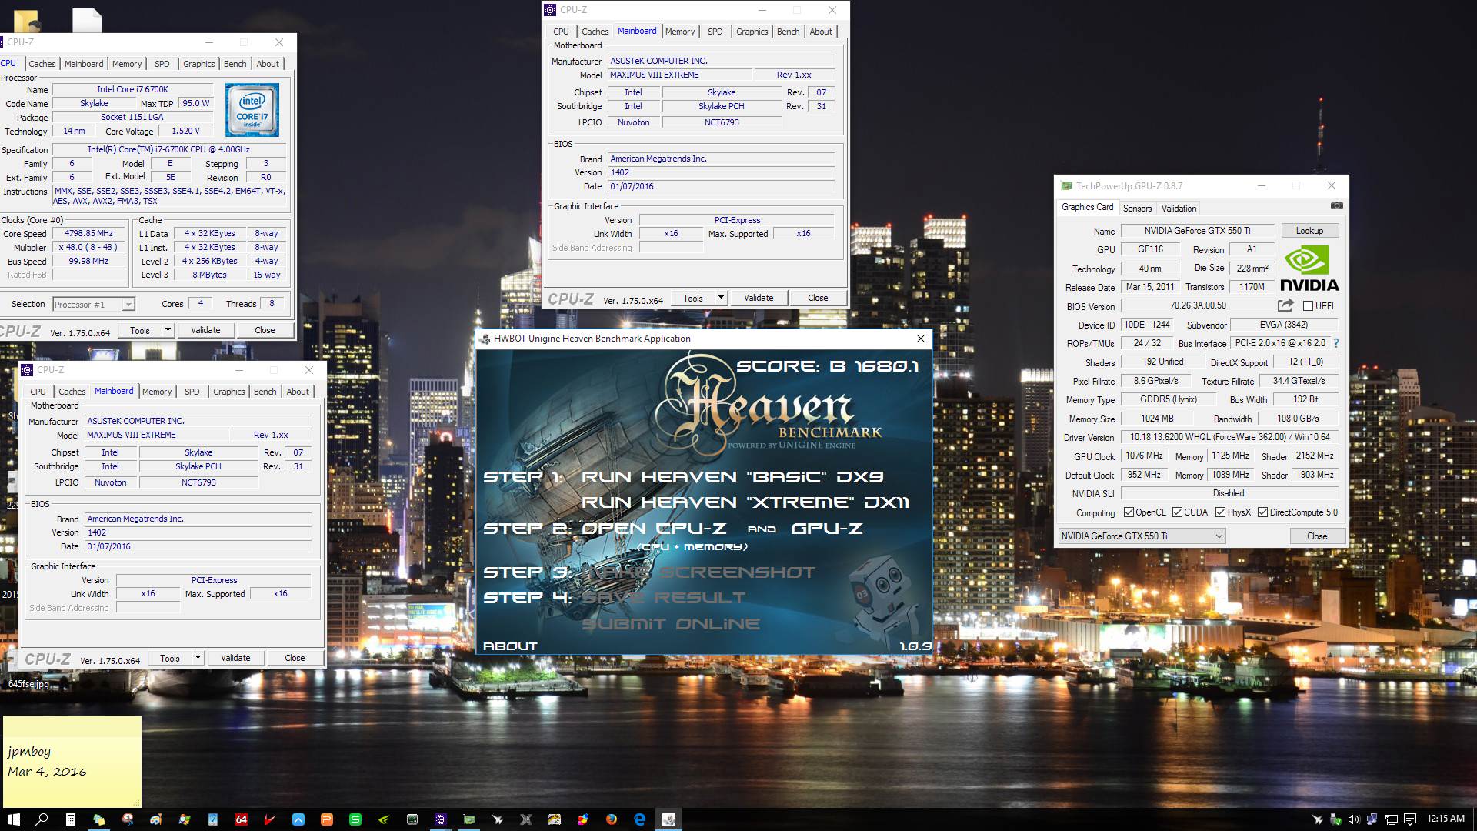Open the Action Center notifications icon
The height and width of the screenshot is (831, 1477).
(1410, 819)
